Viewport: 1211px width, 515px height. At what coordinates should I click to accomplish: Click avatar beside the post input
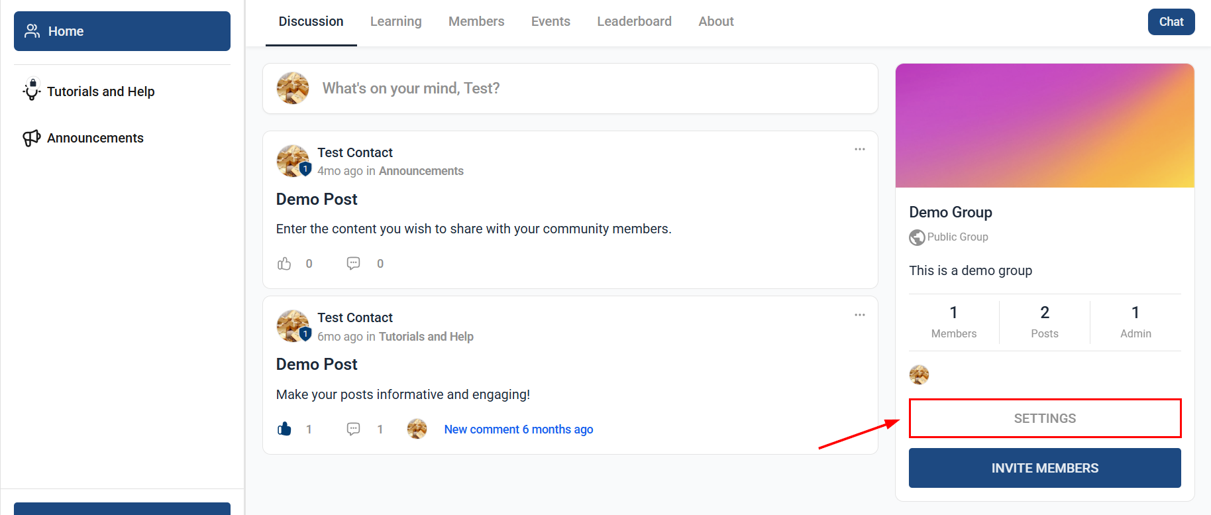(x=293, y=88)
